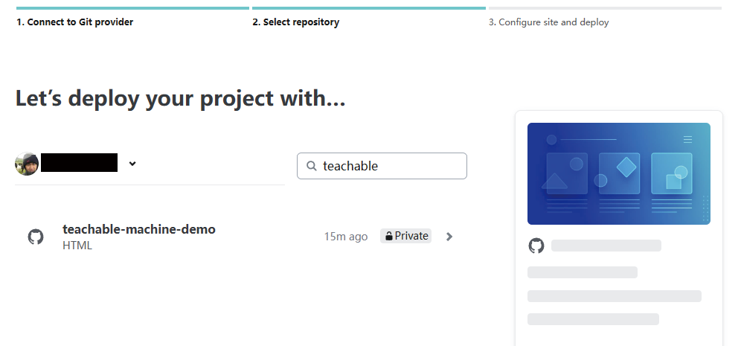Screen dimensions: 741x346
Task: Click the magnifying glass search icon
Action: coord(311,166)
